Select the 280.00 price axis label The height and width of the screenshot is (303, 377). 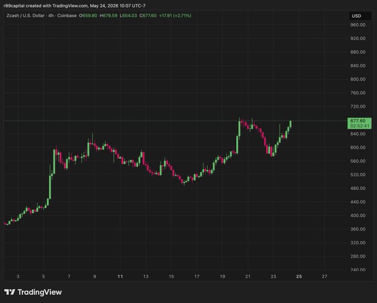[x=358, y=256]
